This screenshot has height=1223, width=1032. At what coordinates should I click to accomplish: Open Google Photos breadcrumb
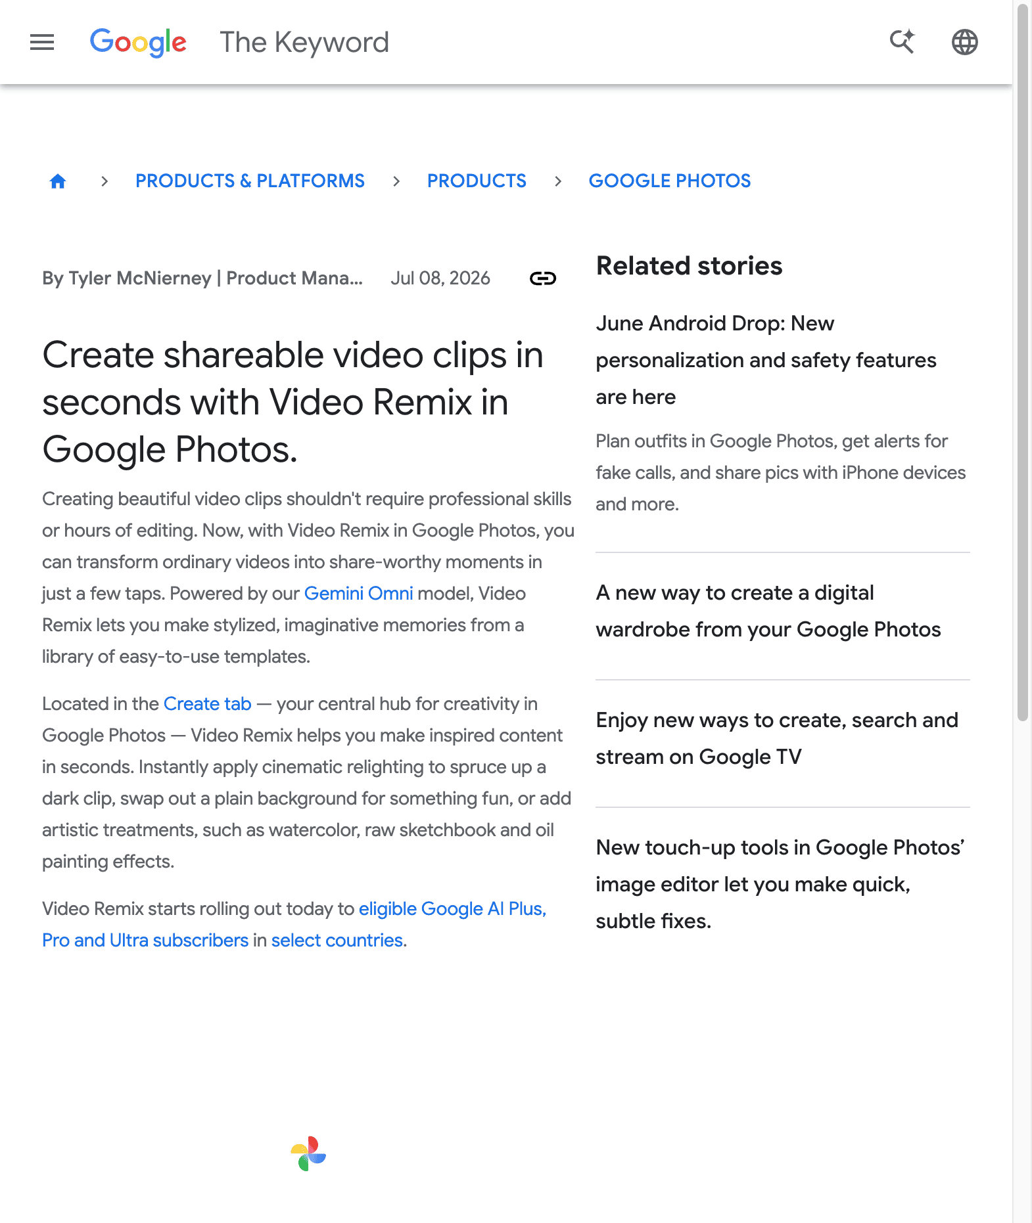[x=669, y=181]
